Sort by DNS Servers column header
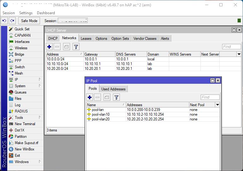This screenshot has width=243, height=171. (x=131, y=54)
